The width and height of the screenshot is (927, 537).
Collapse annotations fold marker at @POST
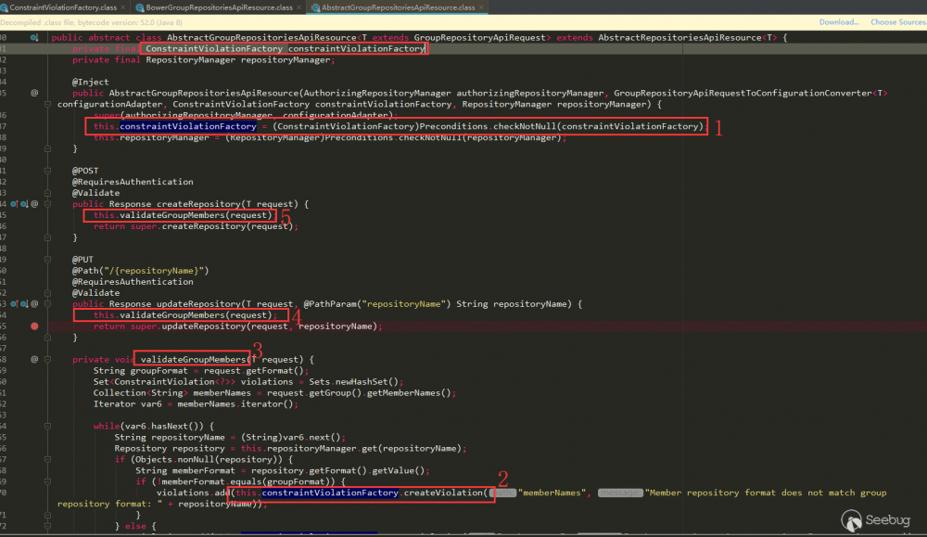(x=47, y=171)
